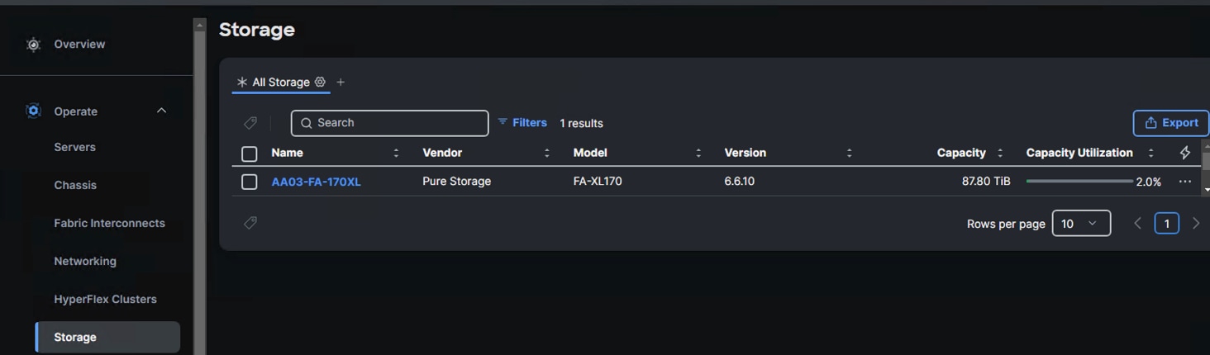Add a new tab with plus icon

coord(341,82)
